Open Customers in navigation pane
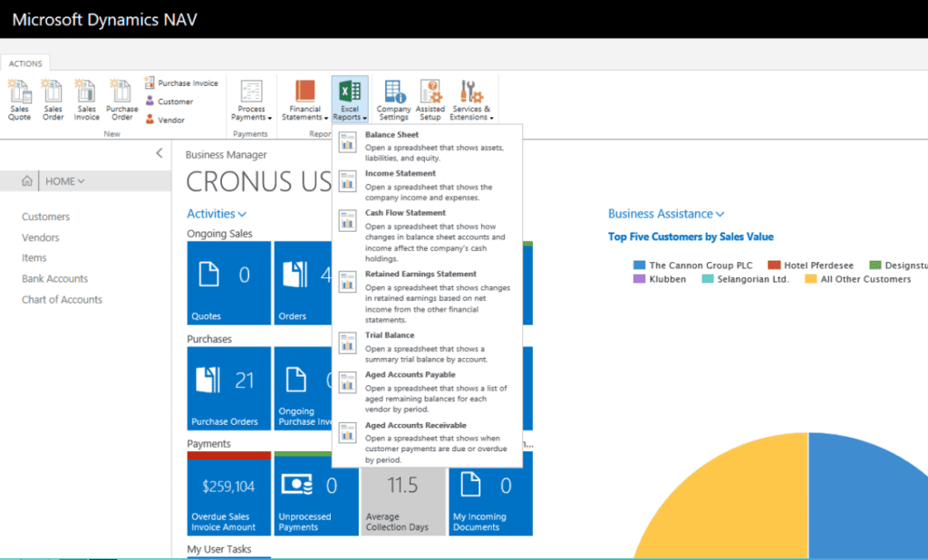 45,217
